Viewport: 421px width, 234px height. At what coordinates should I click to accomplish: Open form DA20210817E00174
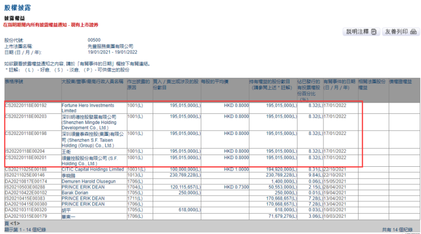(26, 181)
